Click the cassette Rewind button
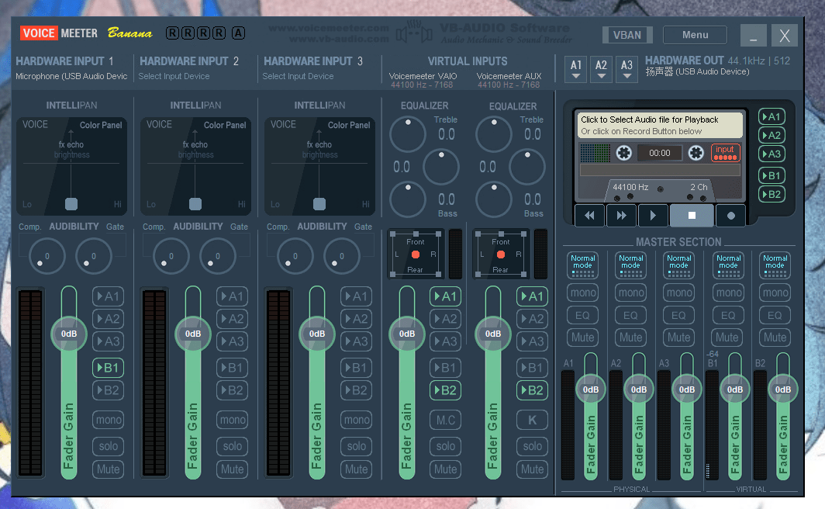825x509 pixels. coord(589,215)
